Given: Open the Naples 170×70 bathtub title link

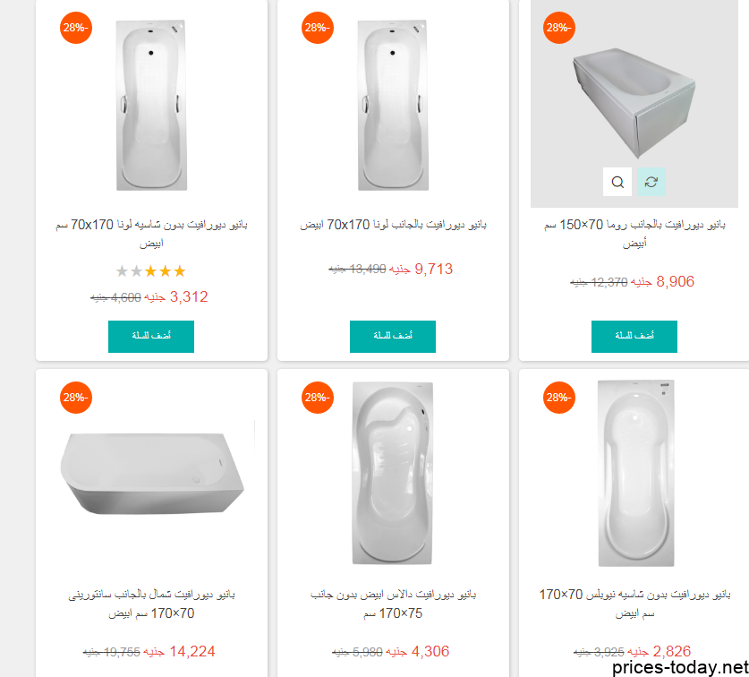Looking at the screenshot, I should click(x=634, y=604).
